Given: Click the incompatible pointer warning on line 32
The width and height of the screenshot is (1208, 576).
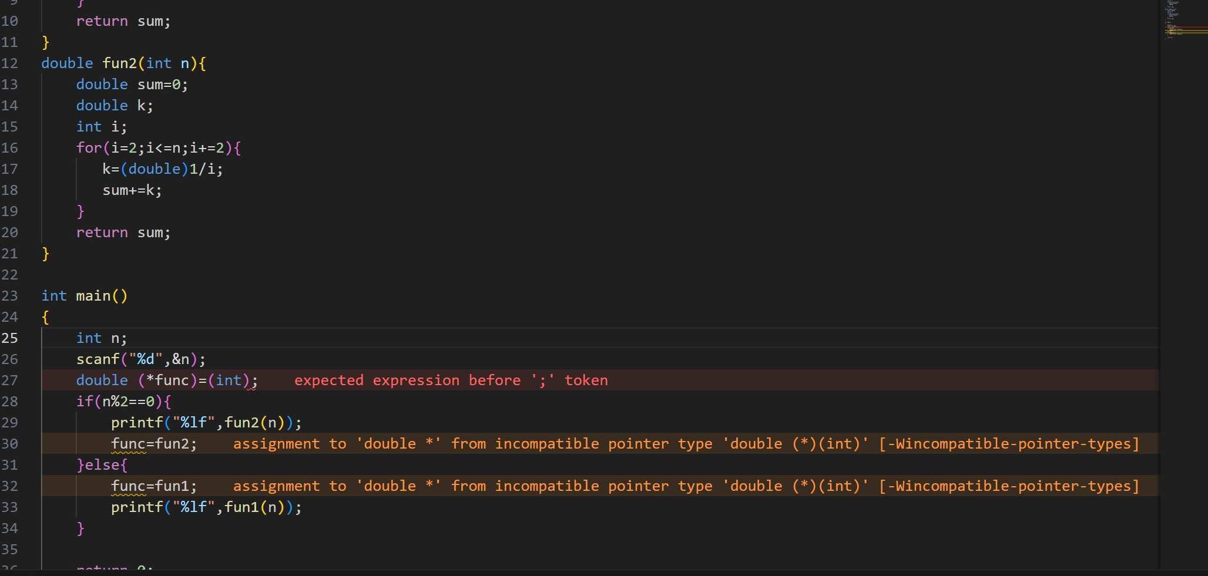Looking at the screenshot, I should (x=686, y=486).
